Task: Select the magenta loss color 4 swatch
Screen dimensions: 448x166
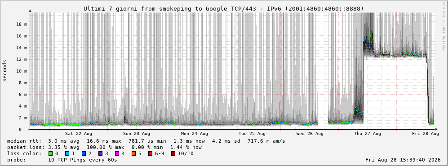Action: pos(116,154)
